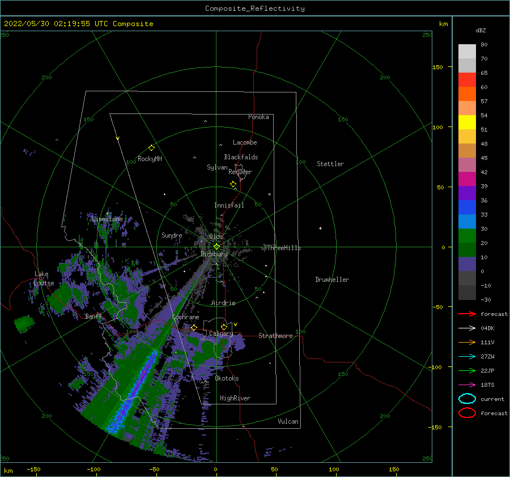Image resolution: width=510 pixels, height=477 pixels.
Task: Click the white plus marker near Drumheller
Action: click(x=320, y=228)
